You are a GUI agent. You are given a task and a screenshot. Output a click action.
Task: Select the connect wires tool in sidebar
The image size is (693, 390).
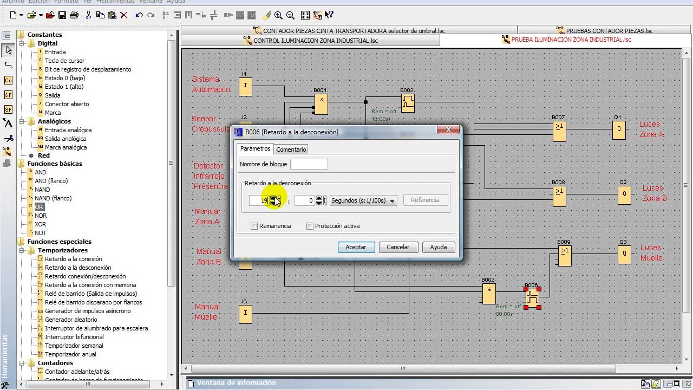tap(8, 66)
